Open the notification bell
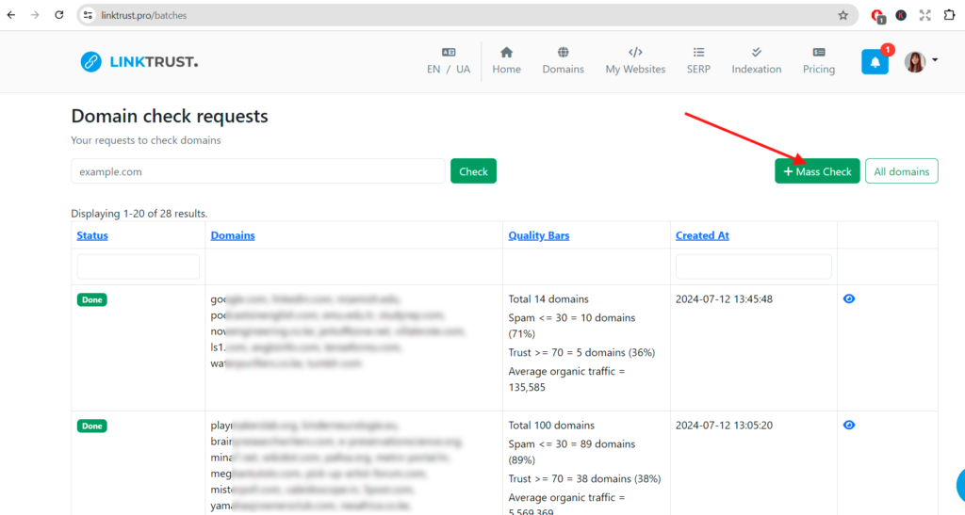The image size is (965, 515). click(x=875, y=62)
